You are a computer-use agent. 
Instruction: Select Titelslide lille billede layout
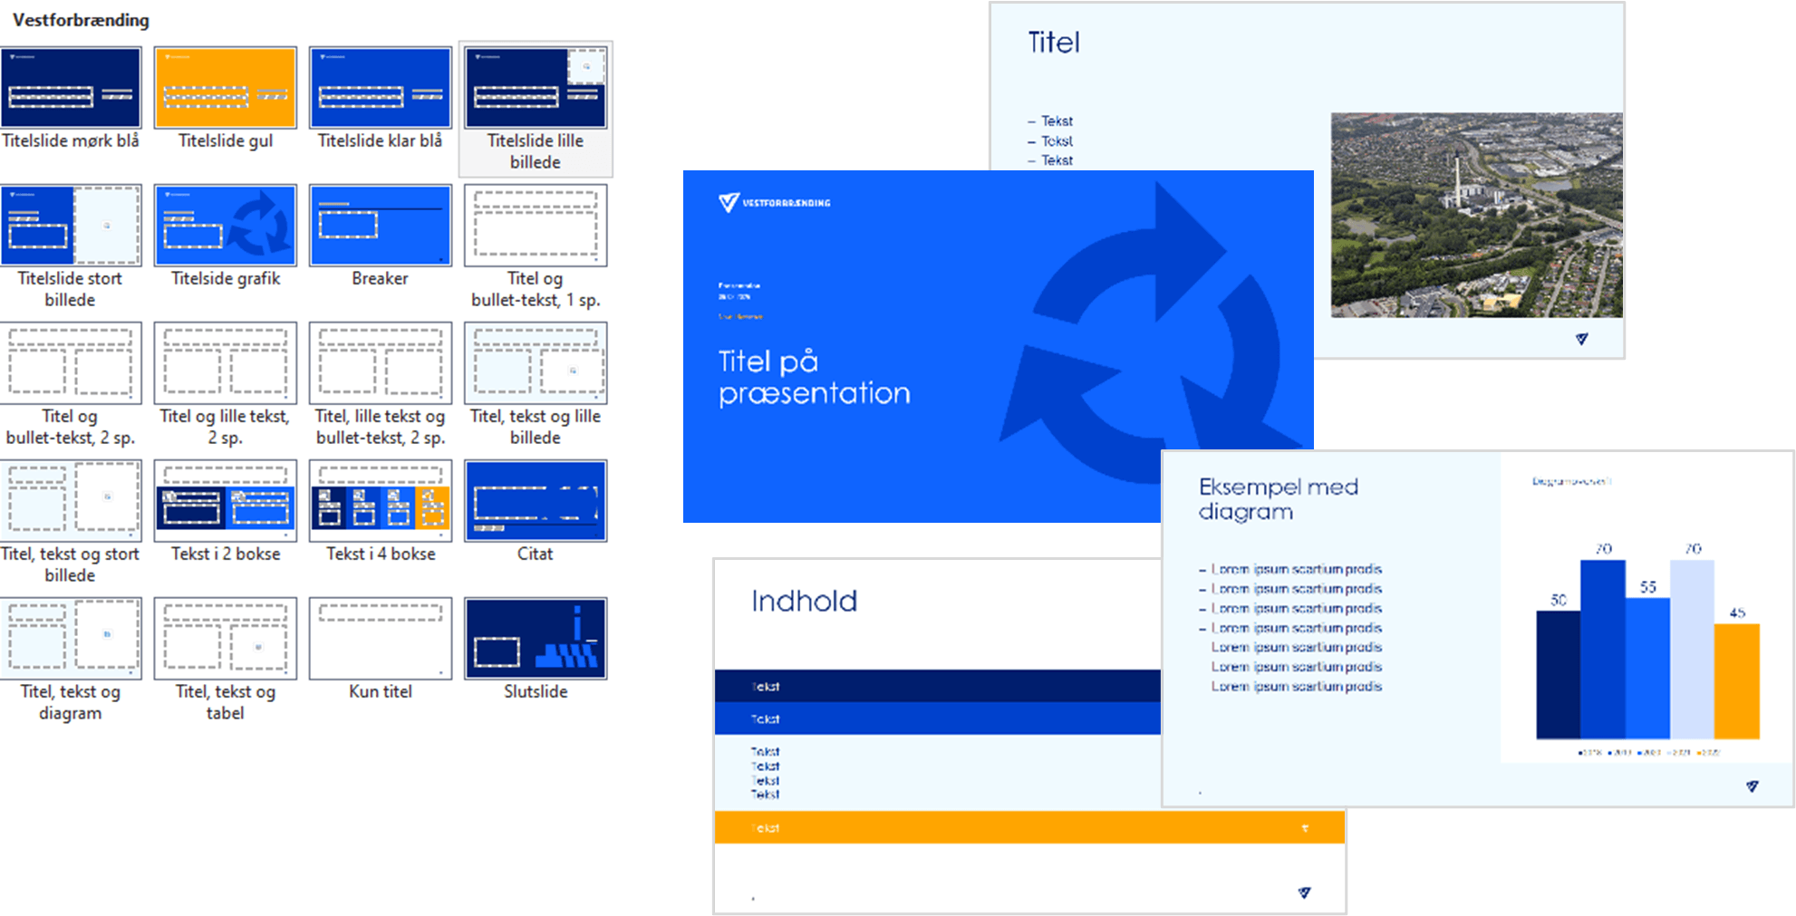point(536,88)
